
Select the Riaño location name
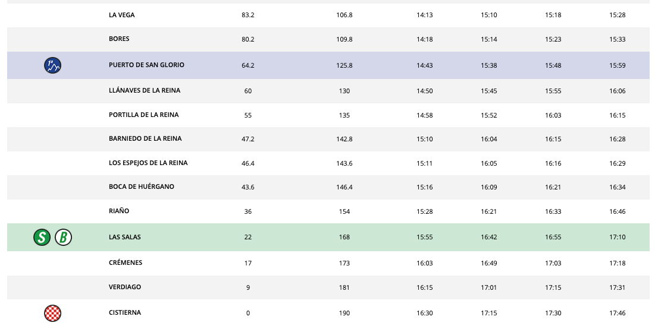pos(119,211)
